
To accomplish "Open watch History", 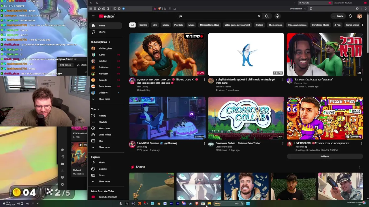I will [x=106, y=116].
